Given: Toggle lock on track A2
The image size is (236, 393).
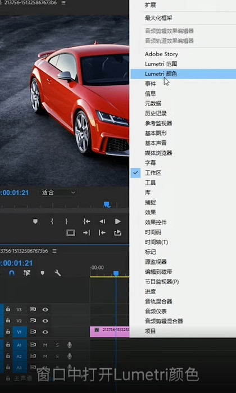Looking at the screenshot, I should pyautogui.click(x=8, y=356).
